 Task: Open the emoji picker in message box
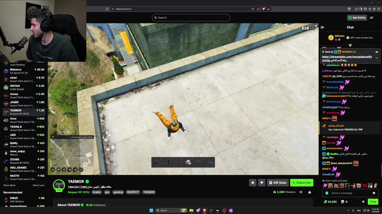(374, 193)
